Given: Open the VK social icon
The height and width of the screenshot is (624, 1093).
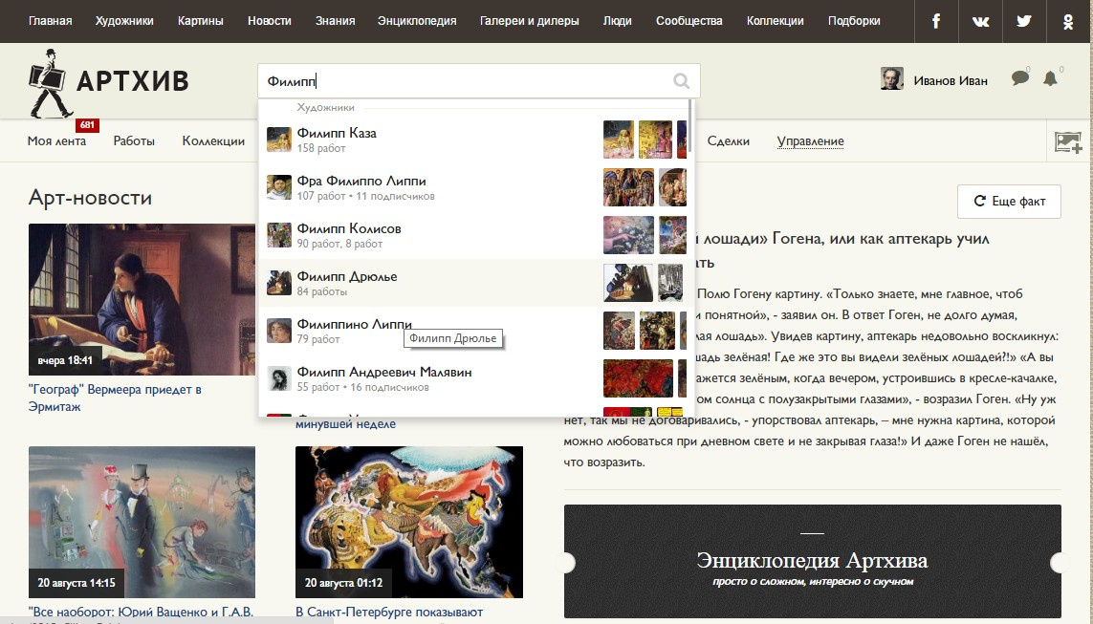Looking at the screenshot, I should [980, 21].
